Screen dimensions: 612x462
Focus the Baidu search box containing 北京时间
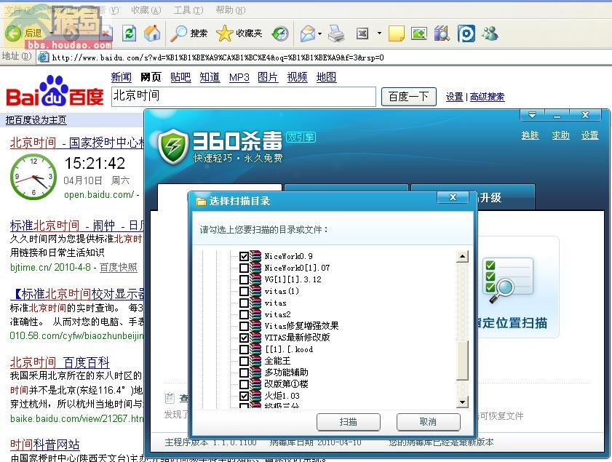tap(244, 96)
